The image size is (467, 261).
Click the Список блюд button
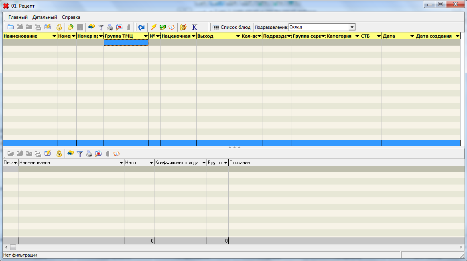pyautogui.click(x=231, y=27)
